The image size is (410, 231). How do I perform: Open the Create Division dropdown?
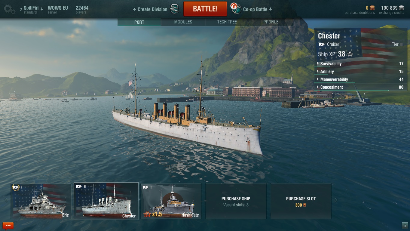tap(150, 9)
